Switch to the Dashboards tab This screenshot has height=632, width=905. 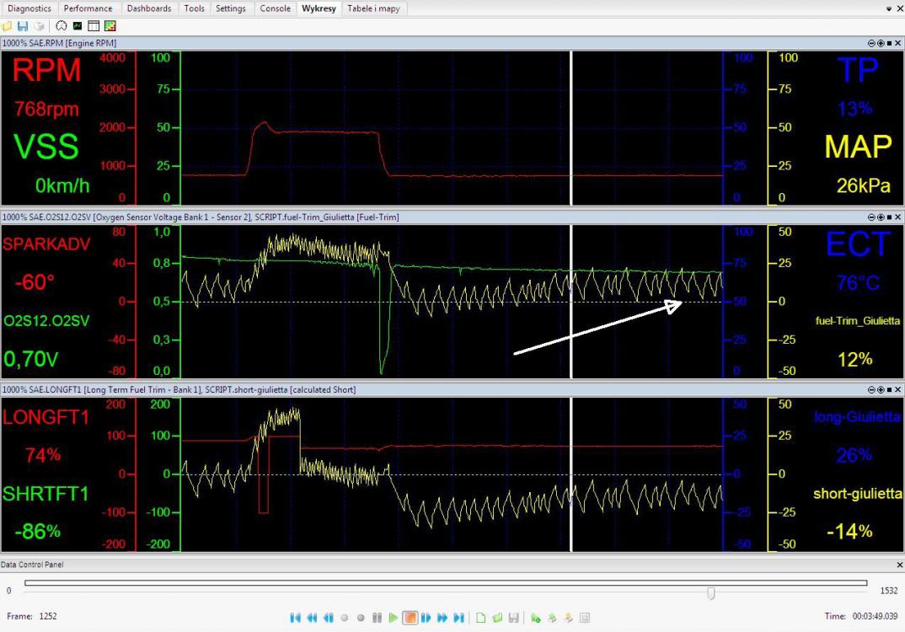(x=149, y=8)
